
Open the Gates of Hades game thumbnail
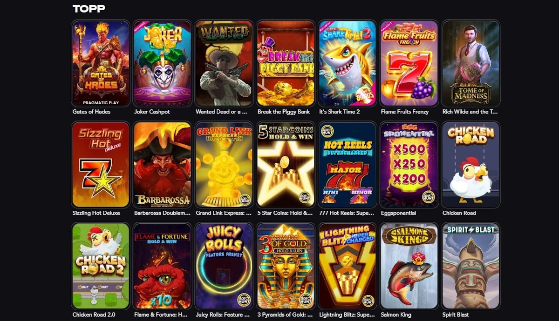(101, 63)
